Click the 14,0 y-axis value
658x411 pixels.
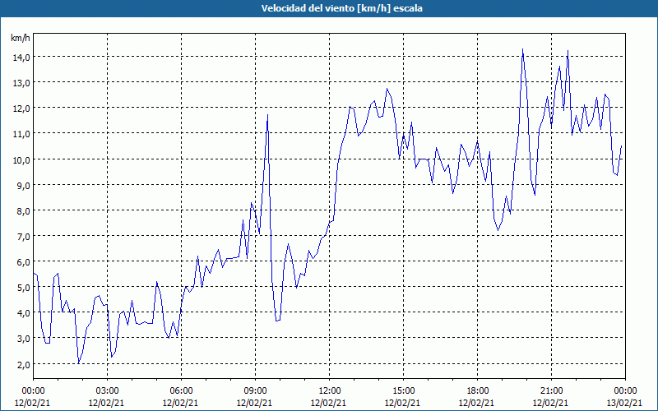21,58
